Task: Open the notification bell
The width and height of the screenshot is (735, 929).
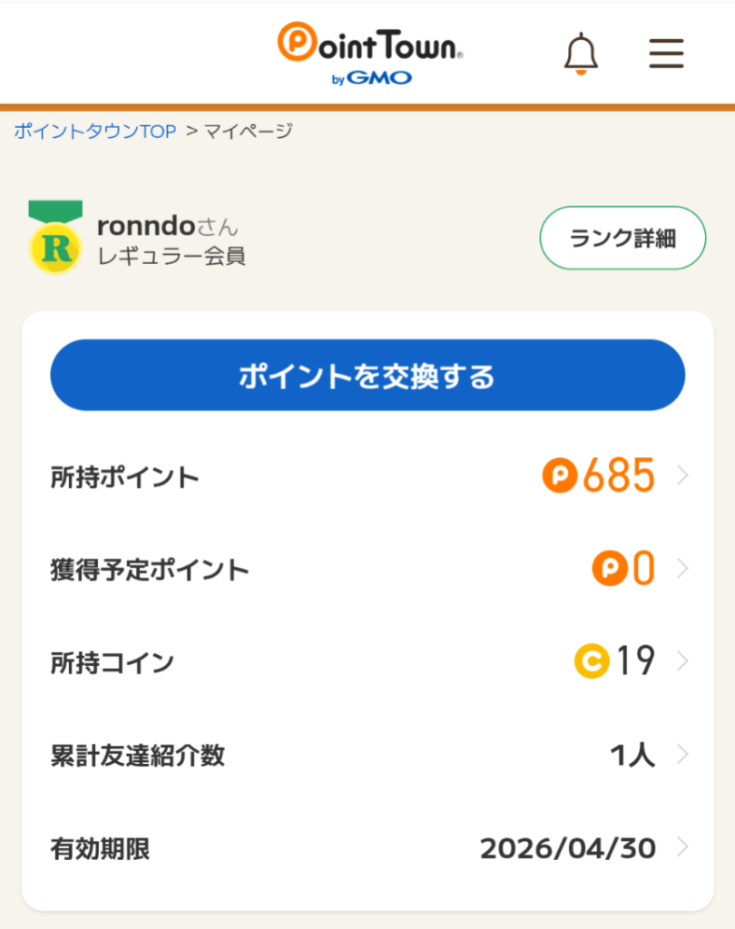Action: coord(581,54)
